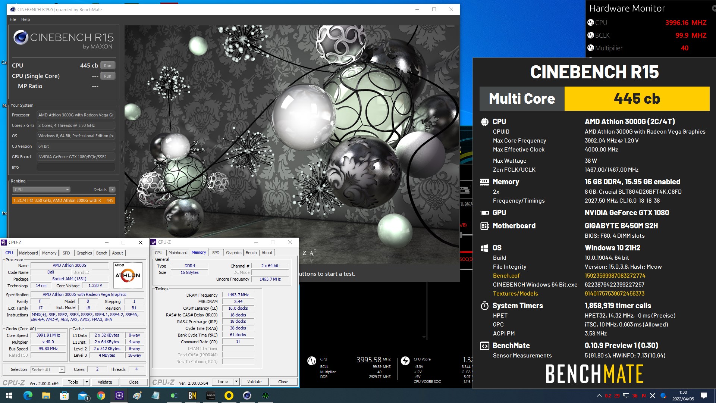Viewport: 716px width, 403px height.
Task: Open Microsoft Edge from the taskbar
Action: tap(28, 396)
